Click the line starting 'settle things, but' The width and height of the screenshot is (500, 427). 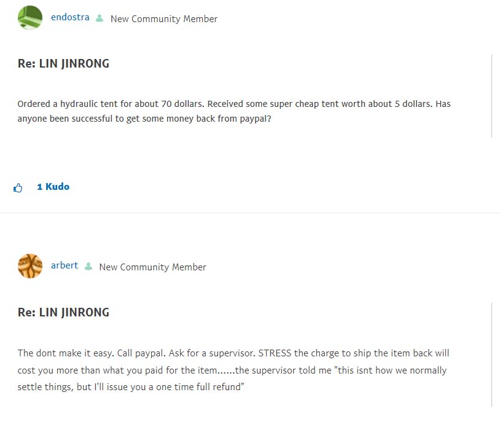pyautogui.click(x=131, y=388)
